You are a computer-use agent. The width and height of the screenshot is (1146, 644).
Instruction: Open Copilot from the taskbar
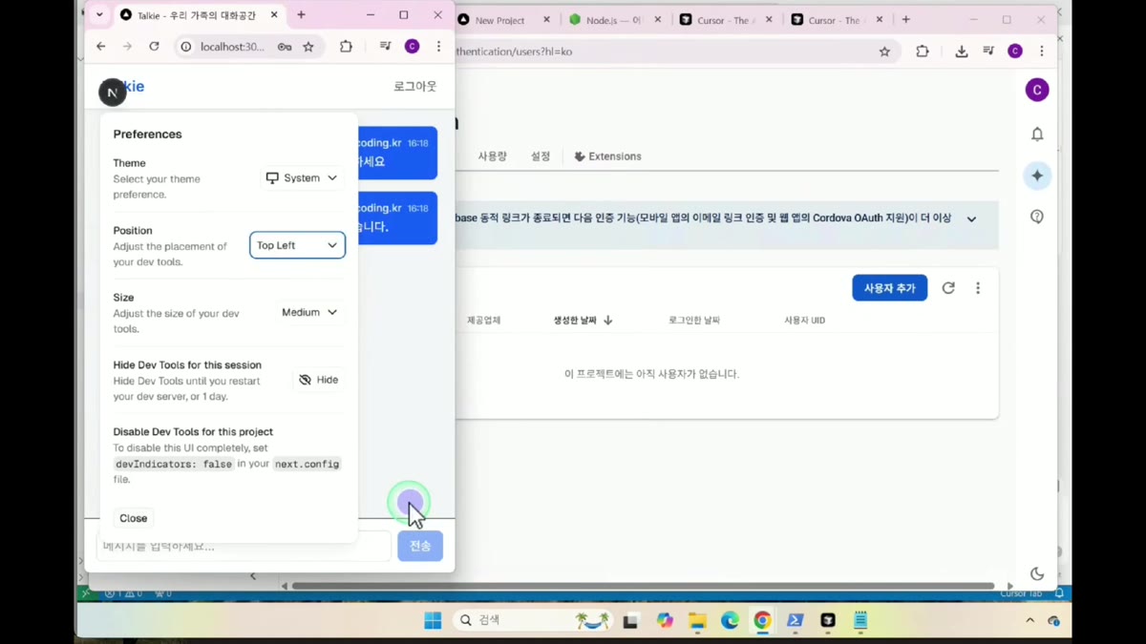[x=666, y=620]
